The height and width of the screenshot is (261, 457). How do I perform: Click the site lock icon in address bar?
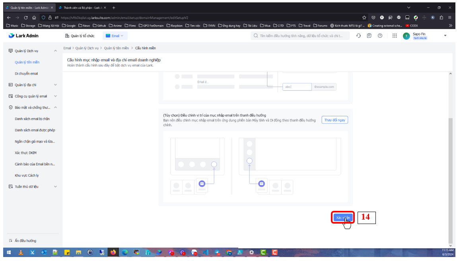click(x=50, y=18)
